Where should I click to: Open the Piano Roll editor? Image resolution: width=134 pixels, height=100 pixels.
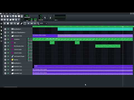pyautogui.click(x=8, y=20)
